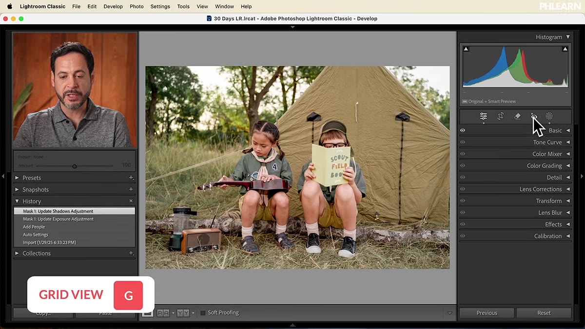Toggle the Color Grading panel eye icon
585x329 pixels.
tap(463, 165)
